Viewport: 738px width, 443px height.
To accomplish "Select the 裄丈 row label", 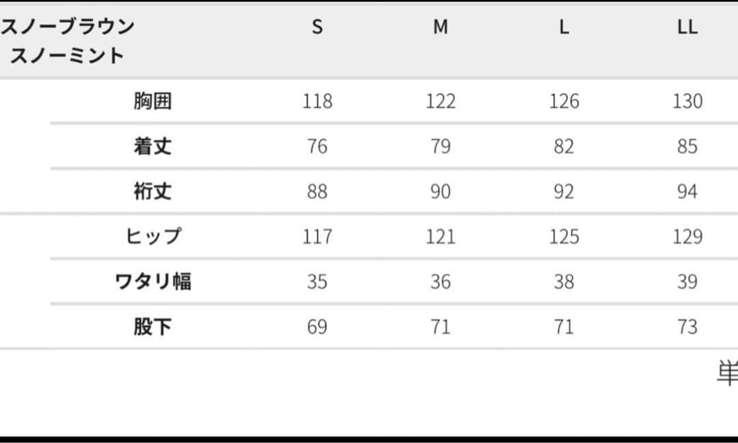I will tap(152, 191).
